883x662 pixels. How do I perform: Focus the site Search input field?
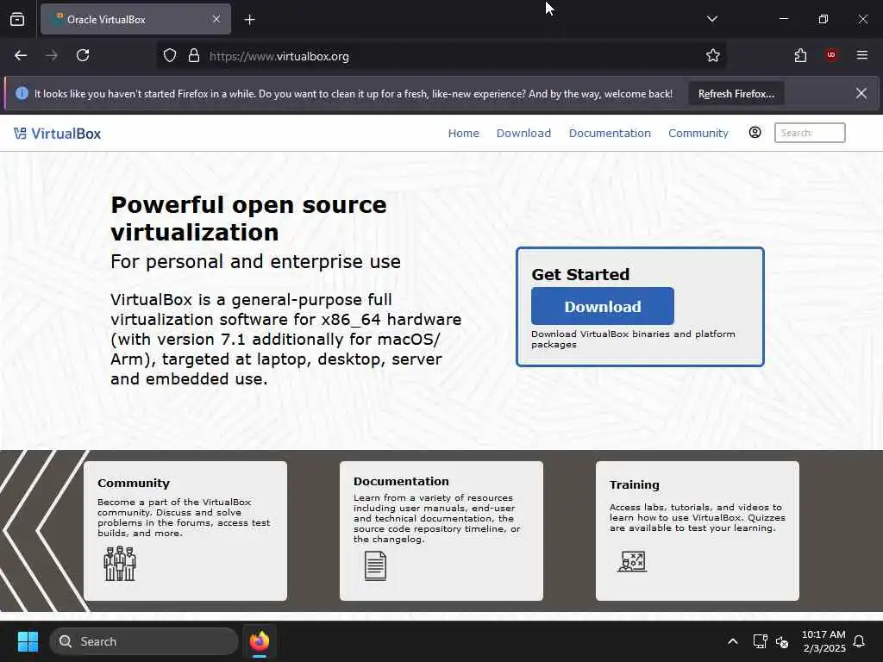tap(810, 133)
